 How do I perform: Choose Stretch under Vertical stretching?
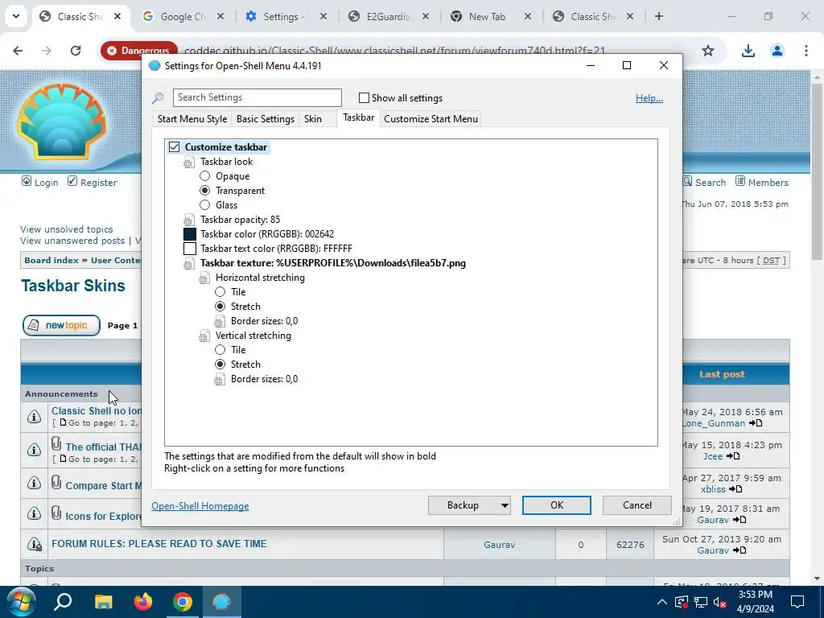point(220,365)
